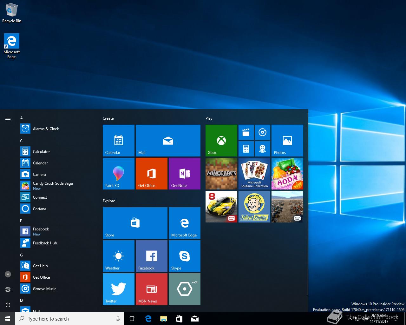
Task: Open Settings gear in Start sidebar
Action: [x=8, y=289]
